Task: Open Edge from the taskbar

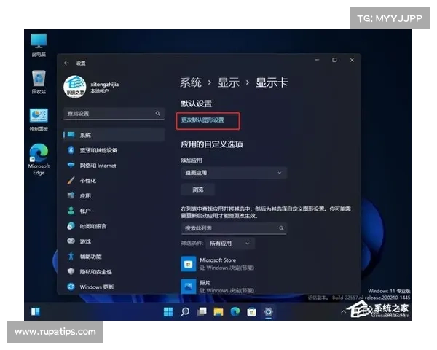Action: pos(235,312)
